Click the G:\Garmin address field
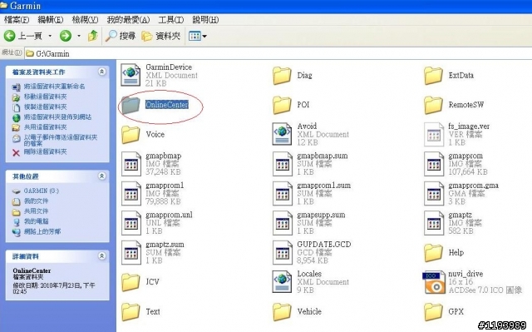Viewport: 532px width, 332px height. 278,53
